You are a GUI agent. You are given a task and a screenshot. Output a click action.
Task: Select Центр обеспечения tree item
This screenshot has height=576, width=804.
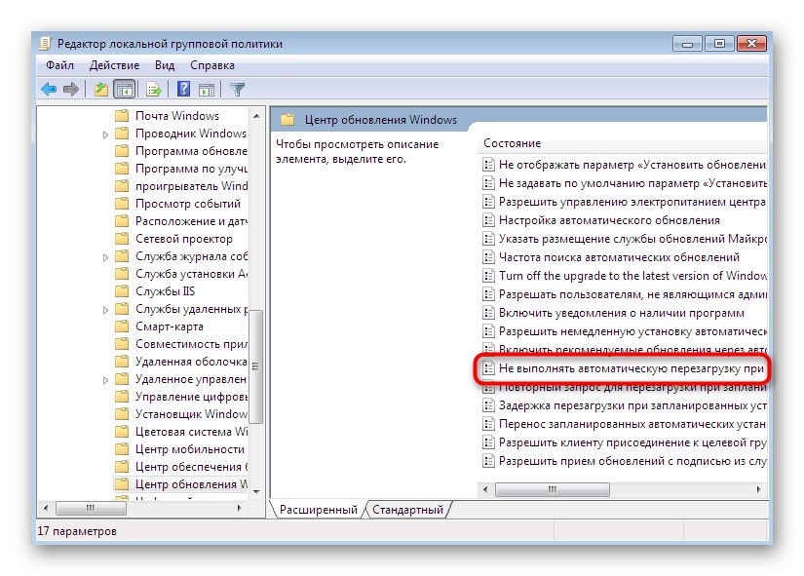point(191,467)
